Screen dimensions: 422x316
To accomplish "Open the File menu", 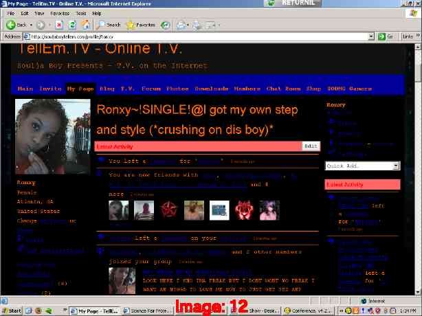I will click(11, 14).
